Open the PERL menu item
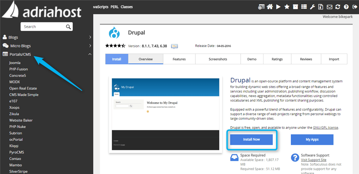The height and width of the screenshot is (174, 359). point(115,7)
